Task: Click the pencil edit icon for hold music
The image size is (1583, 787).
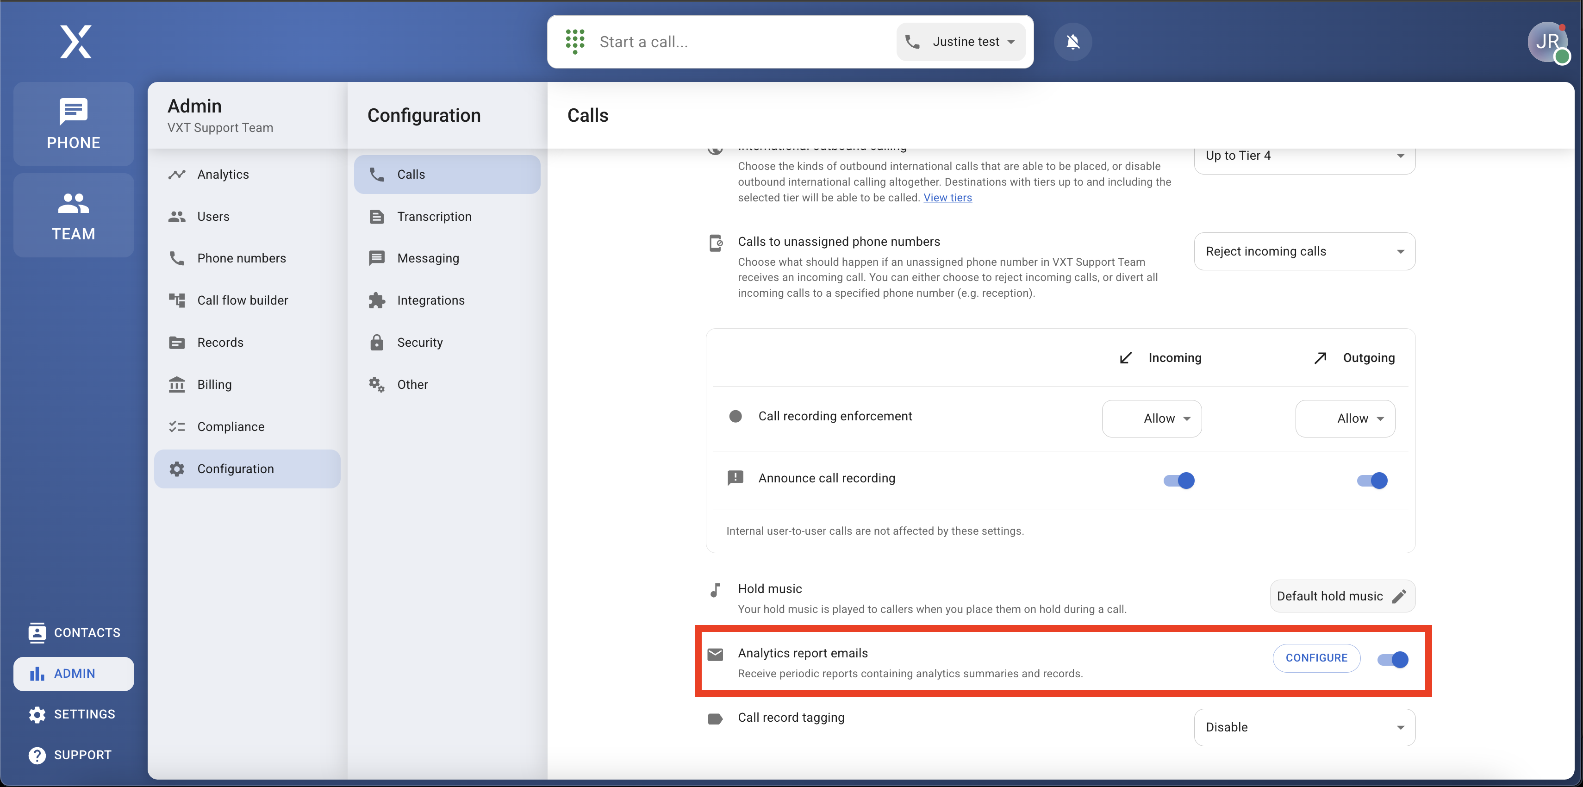Action: point(1399,596)
